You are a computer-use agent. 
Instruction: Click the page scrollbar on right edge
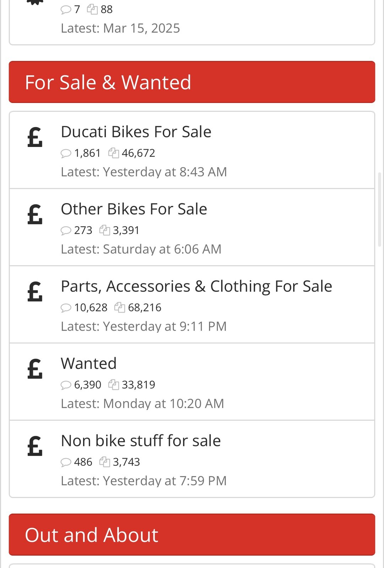[379, 209]
